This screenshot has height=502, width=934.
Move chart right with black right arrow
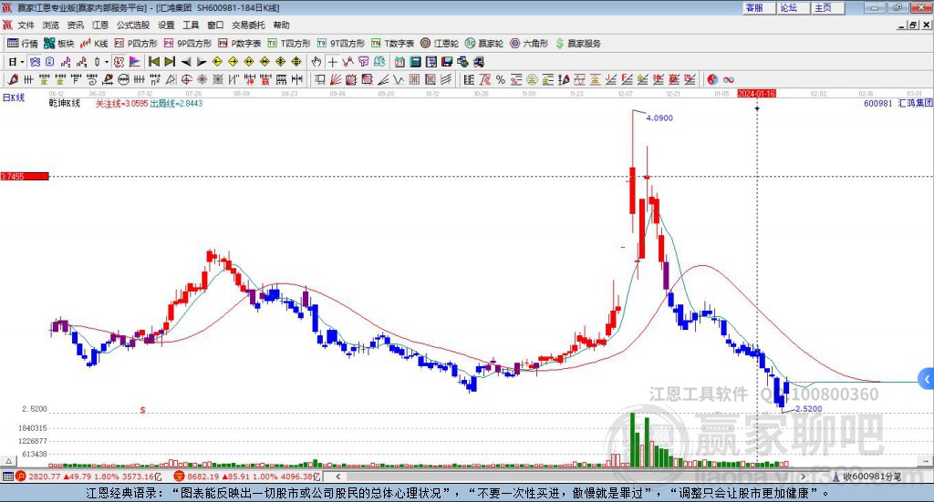tap(202, 61)
